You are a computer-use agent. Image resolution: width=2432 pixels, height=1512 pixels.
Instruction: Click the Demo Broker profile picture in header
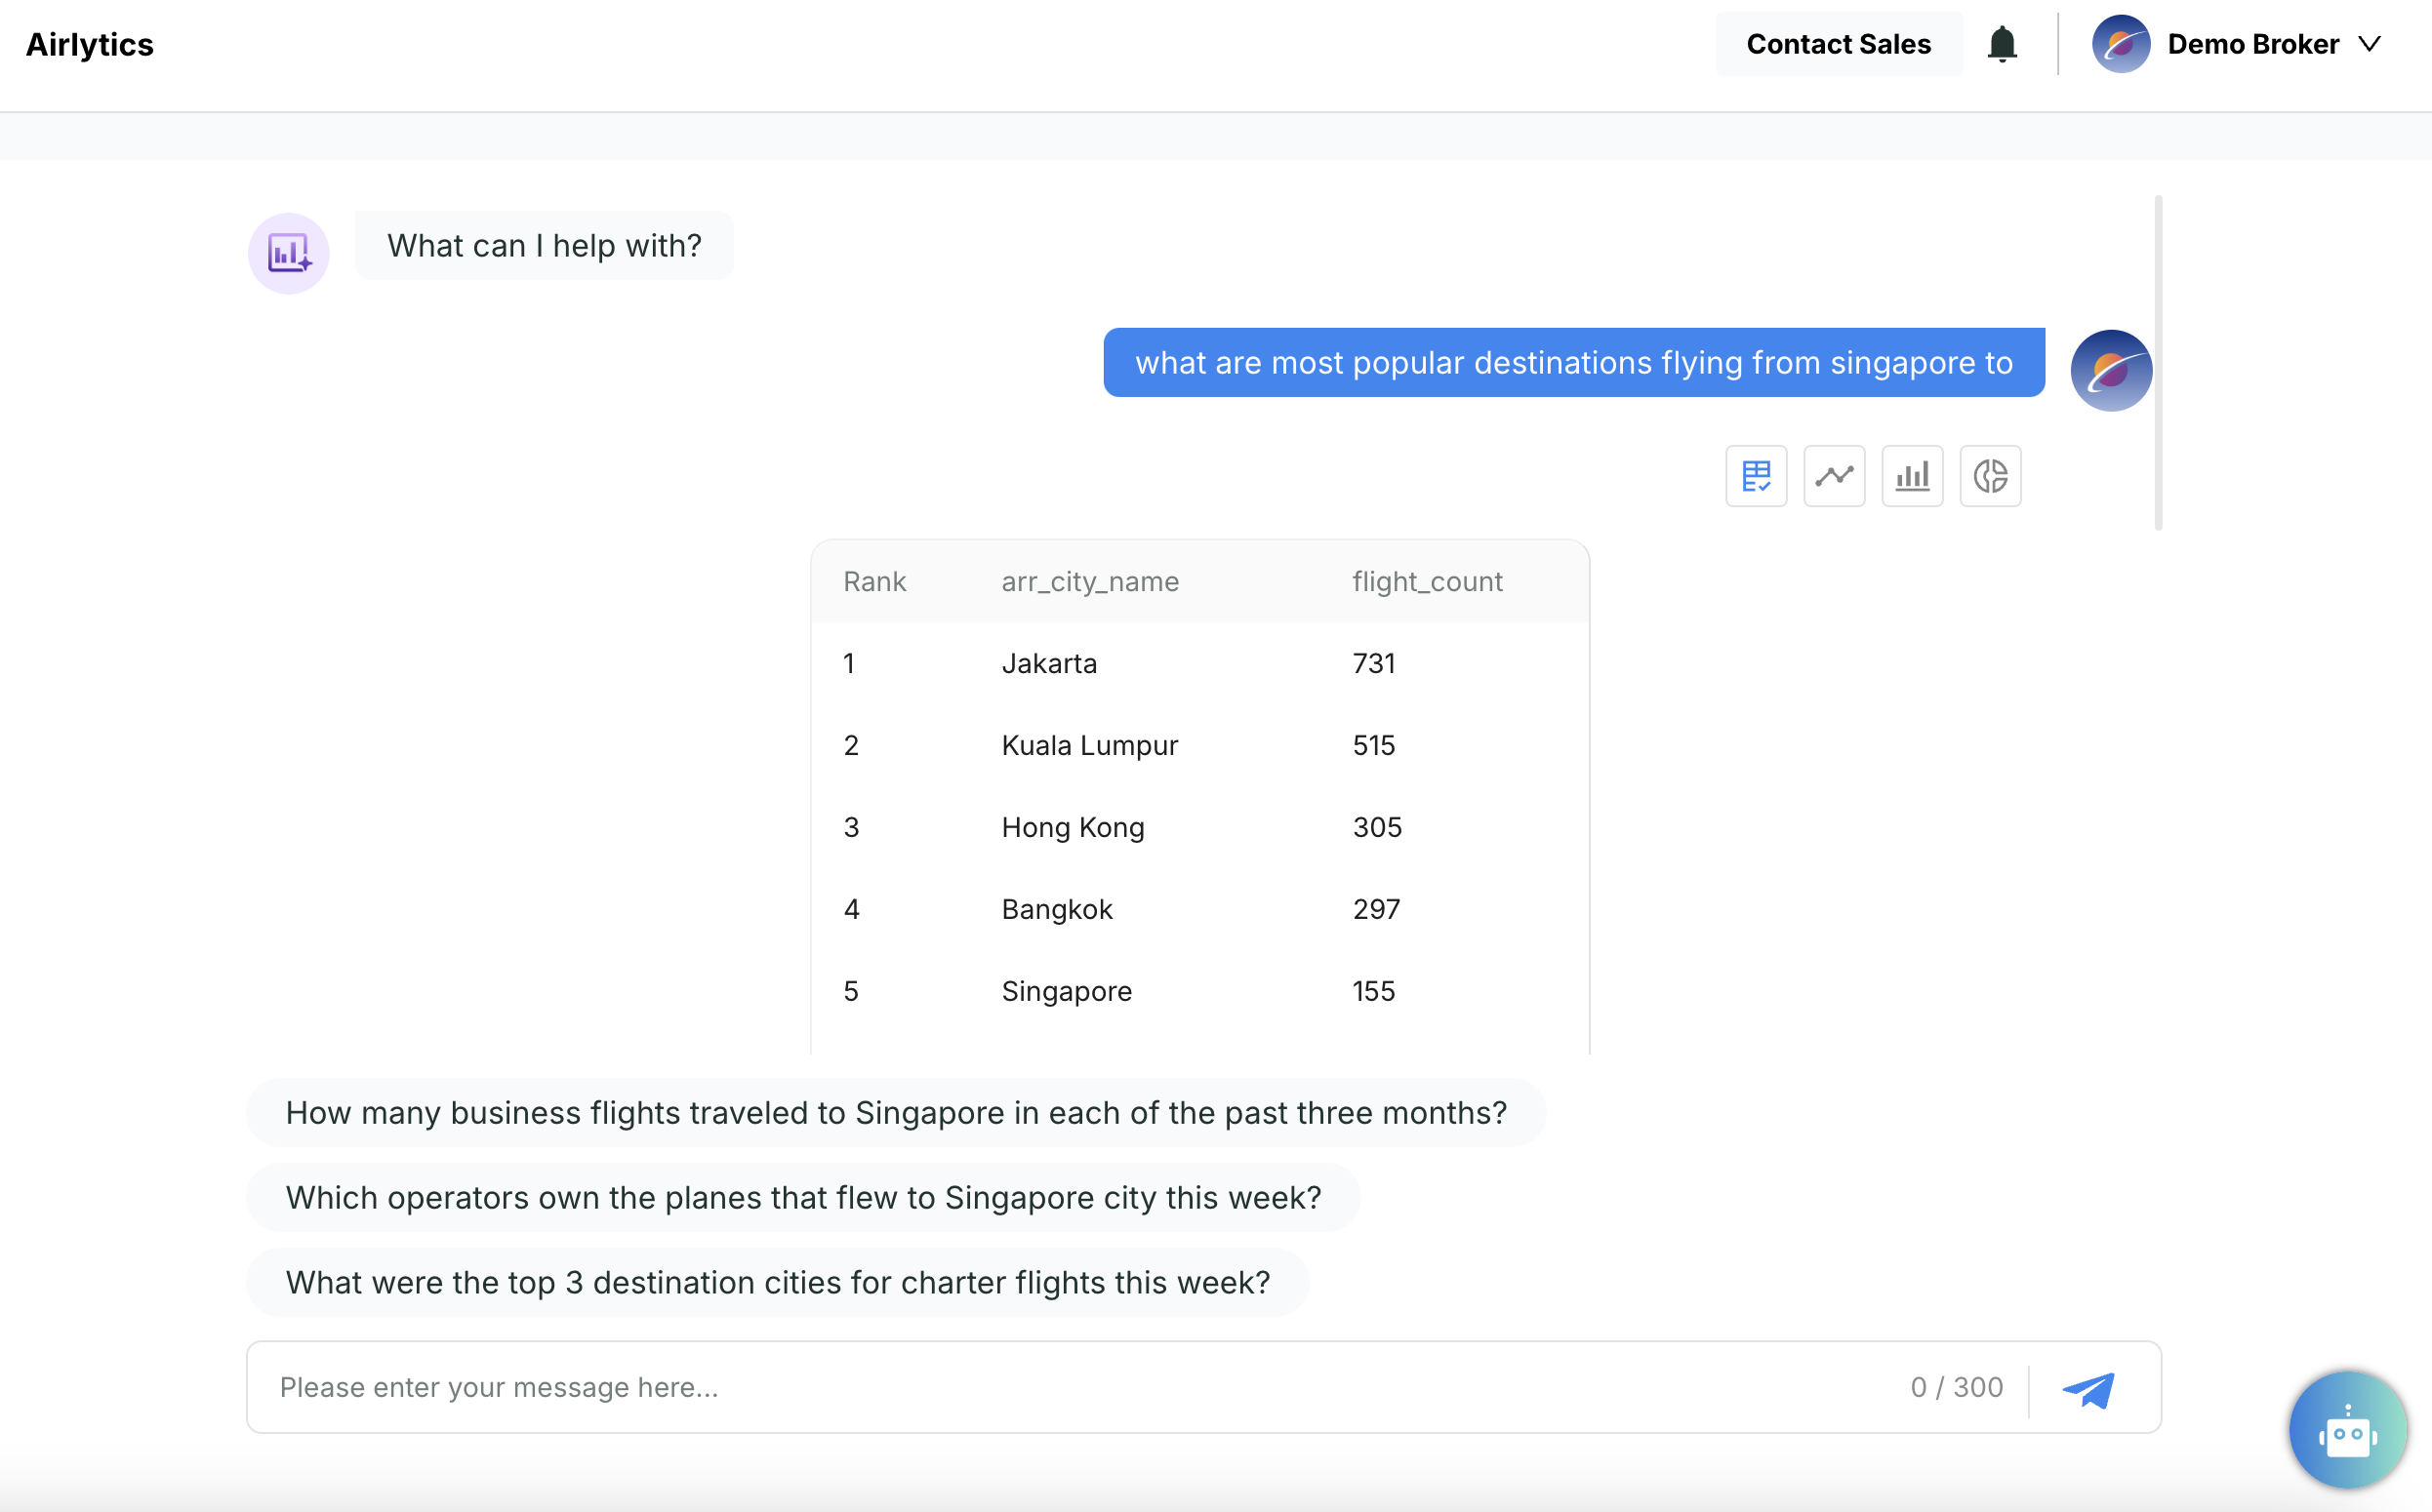coord(2121,44)
